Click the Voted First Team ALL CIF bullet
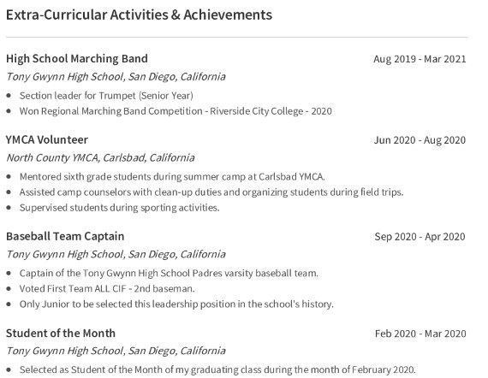The width and height of the screenshot is (488, 378). pos(107,289)
